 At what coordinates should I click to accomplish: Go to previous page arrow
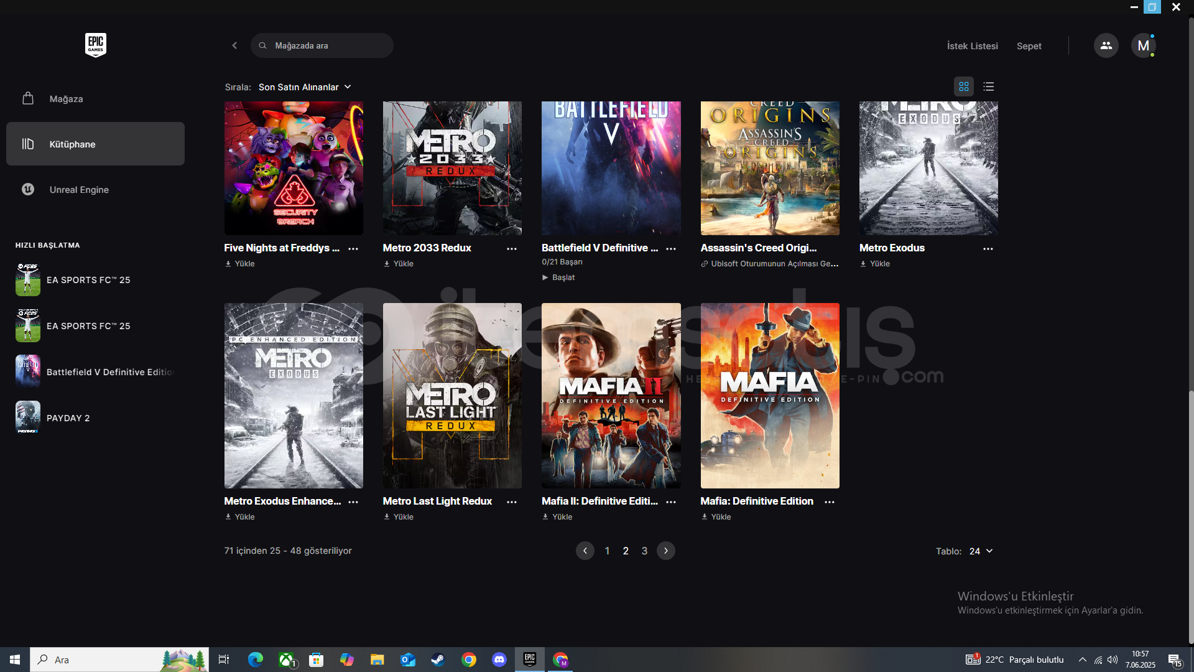click(585, 551)
